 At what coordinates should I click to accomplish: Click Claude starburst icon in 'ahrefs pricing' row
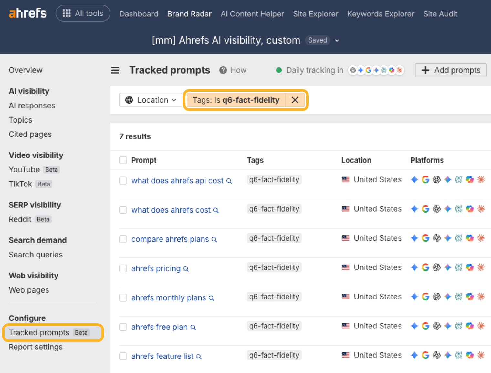pyautogui.click(x=481, y=267)
